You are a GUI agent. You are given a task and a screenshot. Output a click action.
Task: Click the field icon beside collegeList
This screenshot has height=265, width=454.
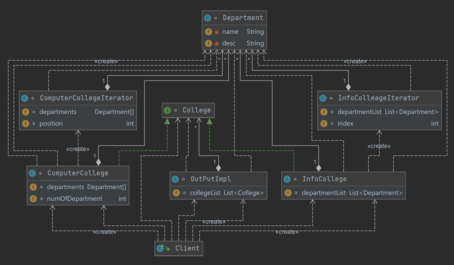click(x=176, y=193)
